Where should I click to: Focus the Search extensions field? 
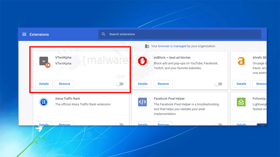[x=180, y=34]
